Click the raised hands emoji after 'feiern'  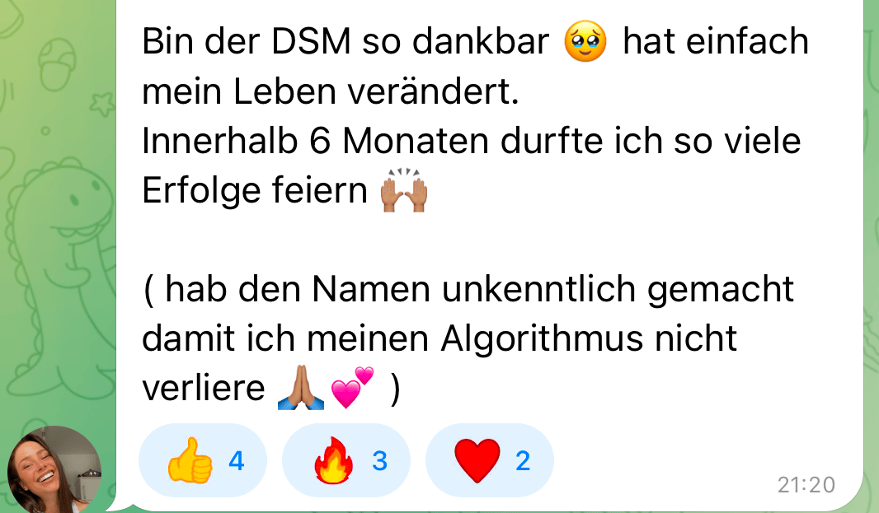tap(404, 190)
